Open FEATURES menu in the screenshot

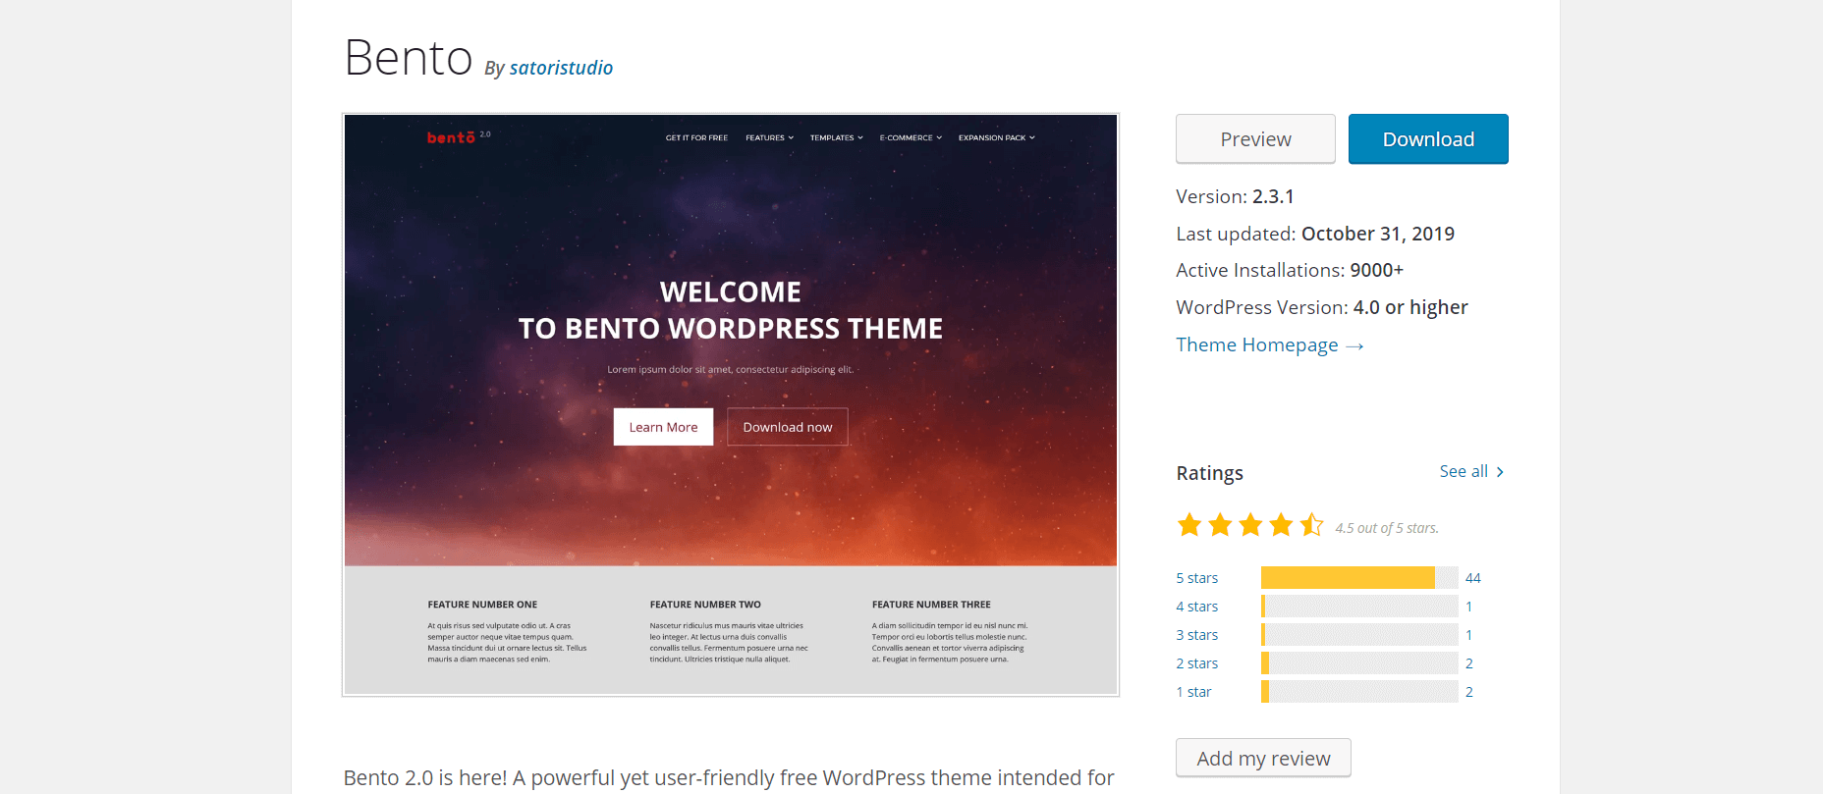pyautogui.click(x=769, y=137)
